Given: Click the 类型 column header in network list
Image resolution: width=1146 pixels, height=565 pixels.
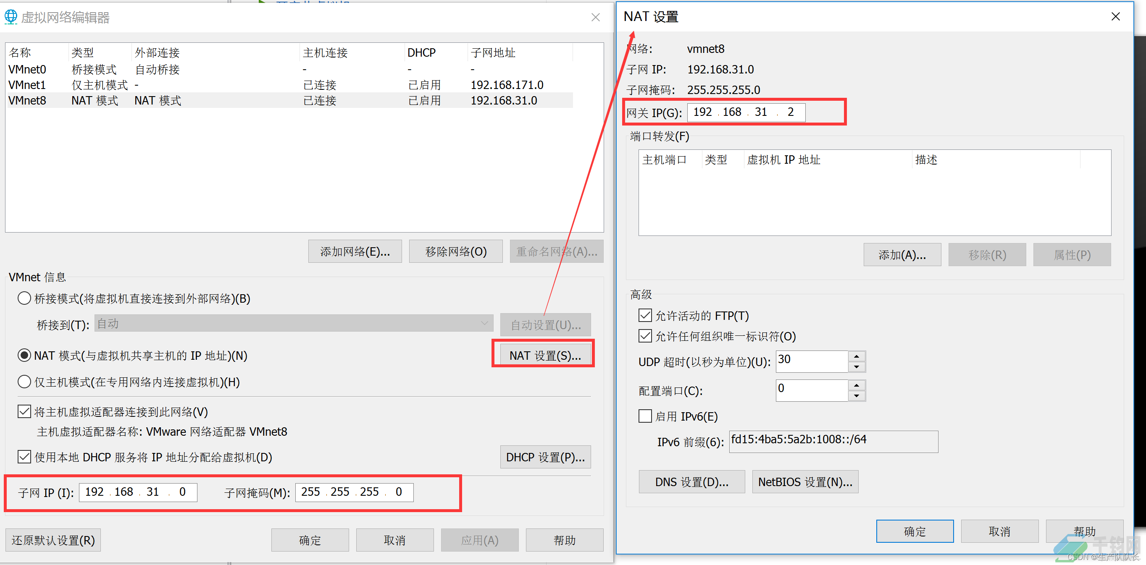Looking at the screenshot, I should [100, 52].
